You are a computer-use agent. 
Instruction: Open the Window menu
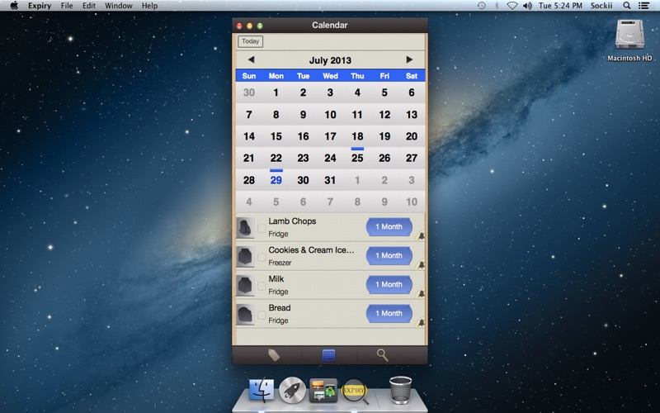click(x=118, y=6)
